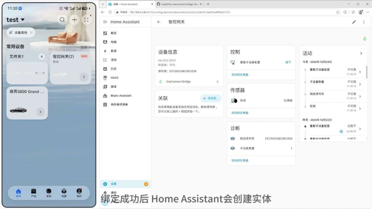Open the 能源 energy sidebar item
This screenshot has height=209, width=372.
(x=125, y=51)
